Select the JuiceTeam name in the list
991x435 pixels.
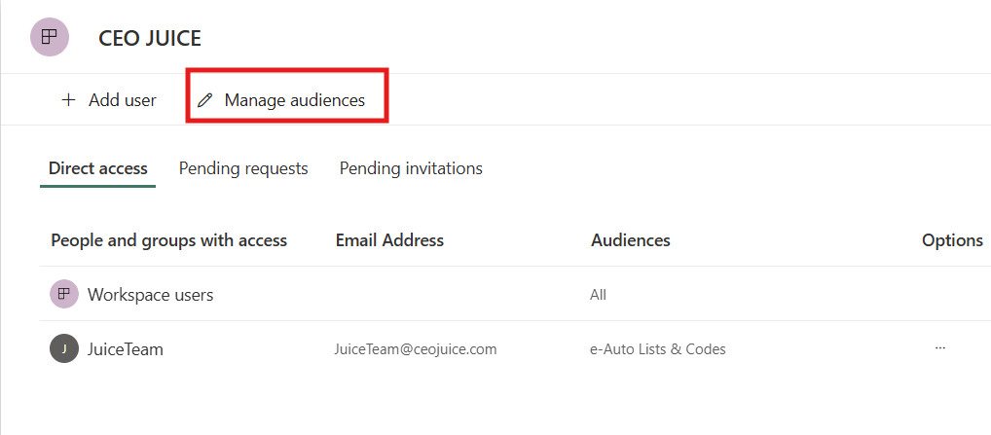tap(126, 349)
